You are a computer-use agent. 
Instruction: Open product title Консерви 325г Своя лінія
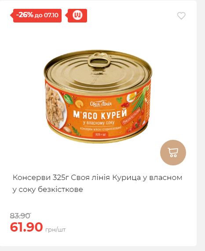tap(97, 184)
